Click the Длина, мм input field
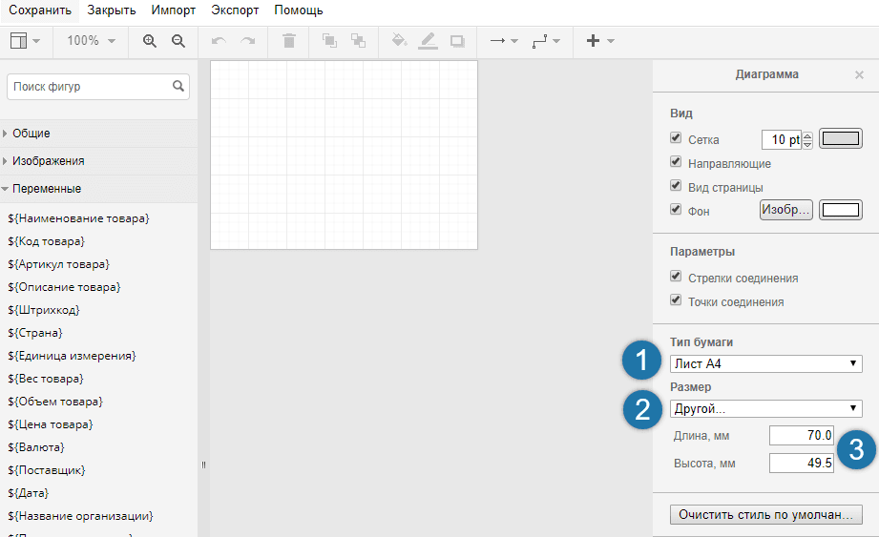879x537 pixels. pos(802,436)
